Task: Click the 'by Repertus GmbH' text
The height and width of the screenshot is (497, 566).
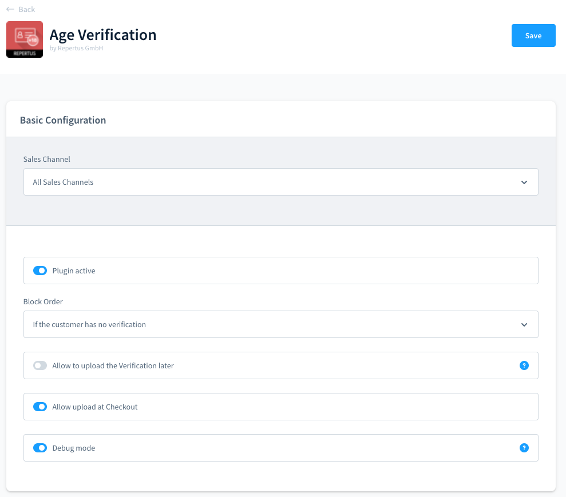Action: coord(76,48)
